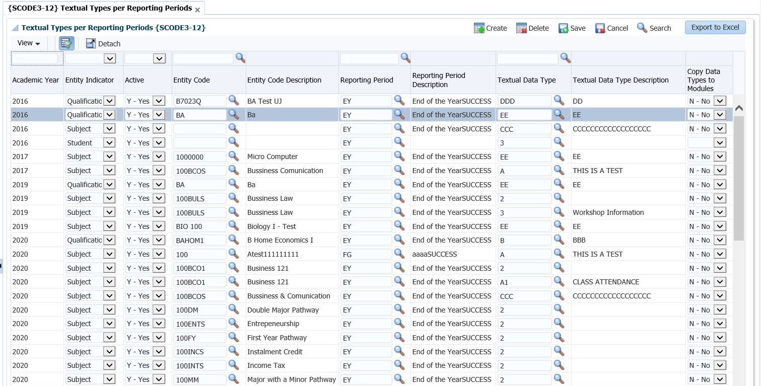The width and height of the screenshot is (761, 386).
Task: Click the Search toolbar button
Action: [x=654, y=28]
